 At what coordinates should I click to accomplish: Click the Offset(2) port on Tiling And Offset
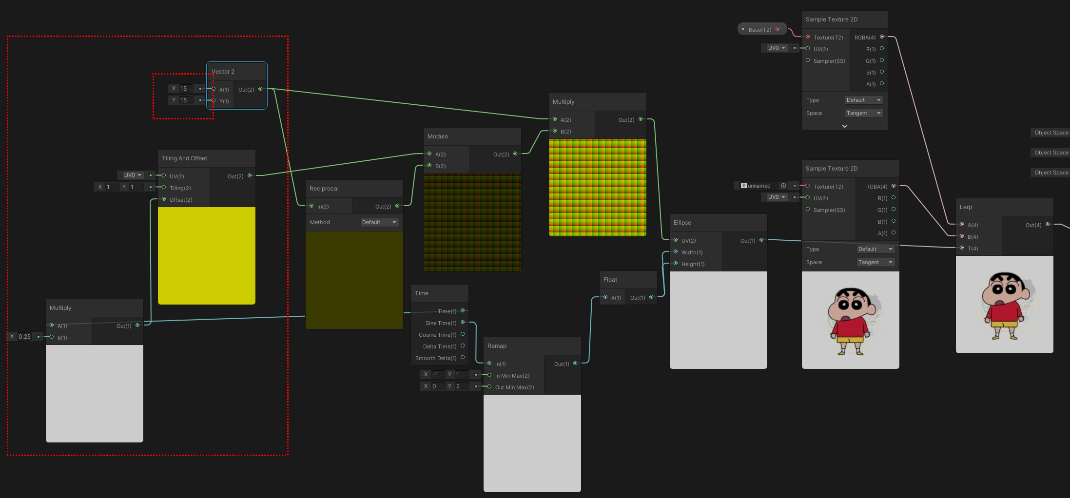164,199
